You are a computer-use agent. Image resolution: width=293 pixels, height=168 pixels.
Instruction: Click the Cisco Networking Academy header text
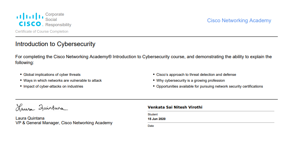point(239,21)
